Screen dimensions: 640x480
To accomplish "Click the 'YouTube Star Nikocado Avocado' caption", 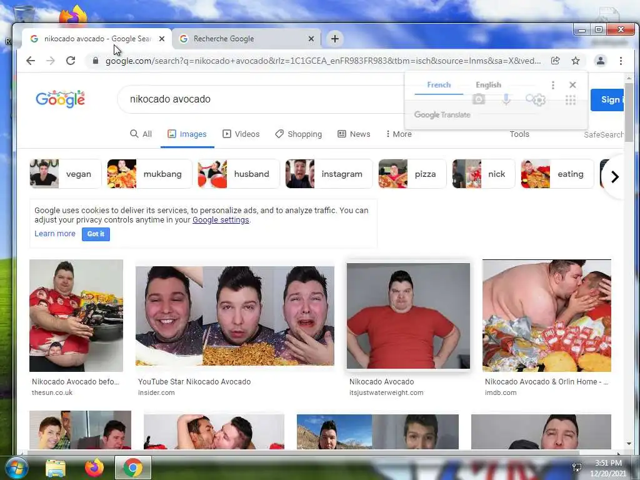I will [x=194, y=382].
